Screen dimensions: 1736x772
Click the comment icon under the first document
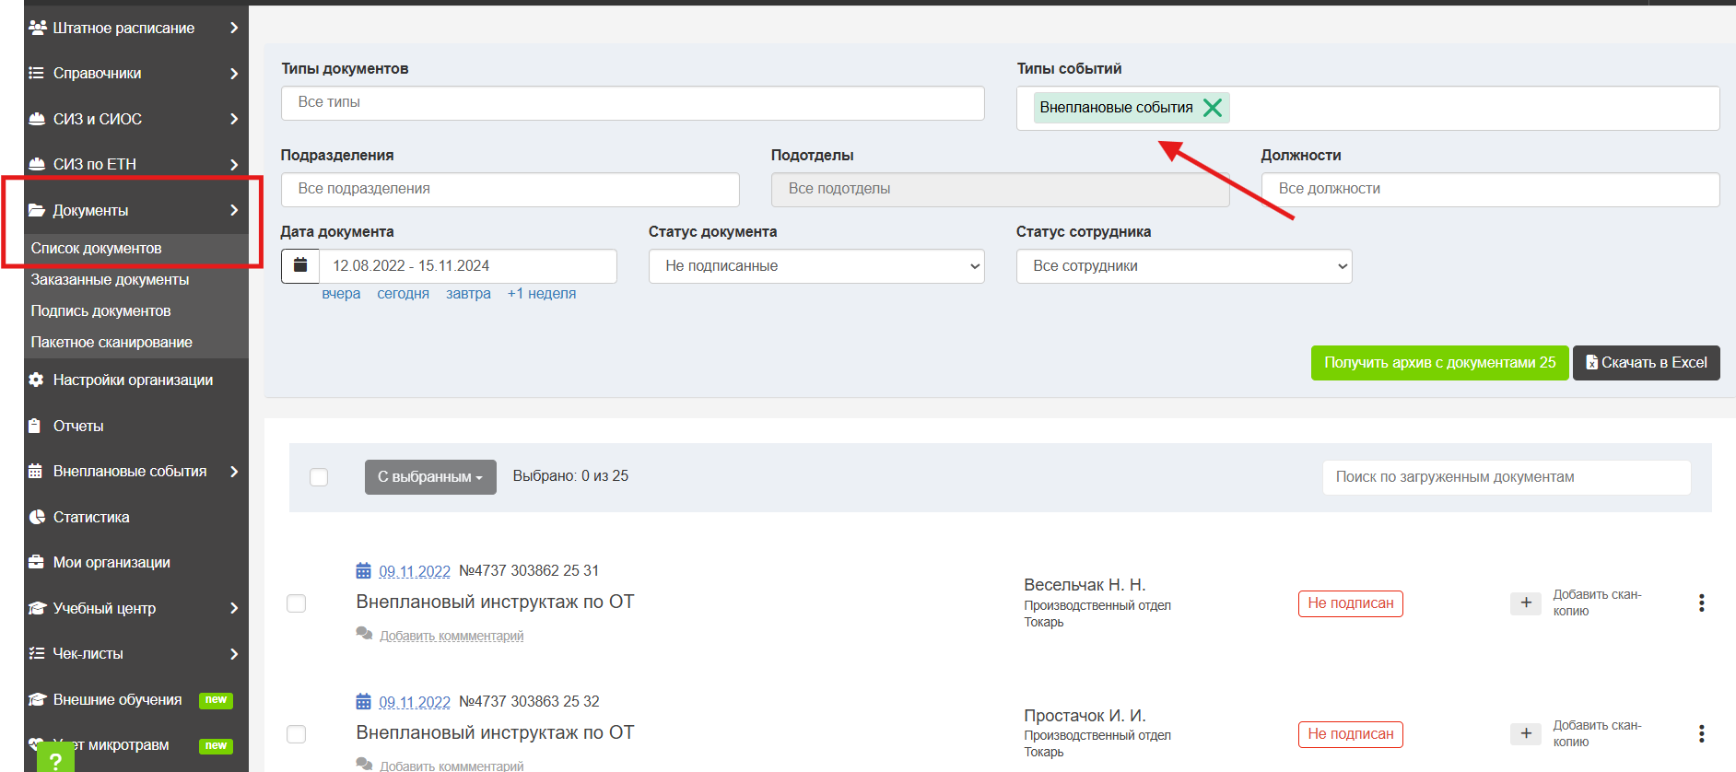click(x=364, y=635)
